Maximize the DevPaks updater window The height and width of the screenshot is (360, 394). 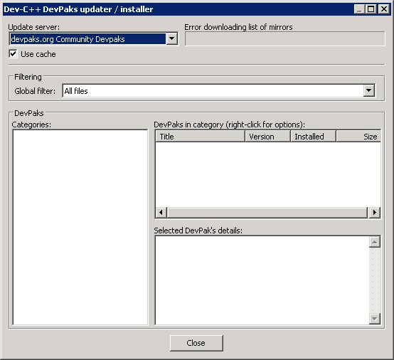tap(371, 9)
